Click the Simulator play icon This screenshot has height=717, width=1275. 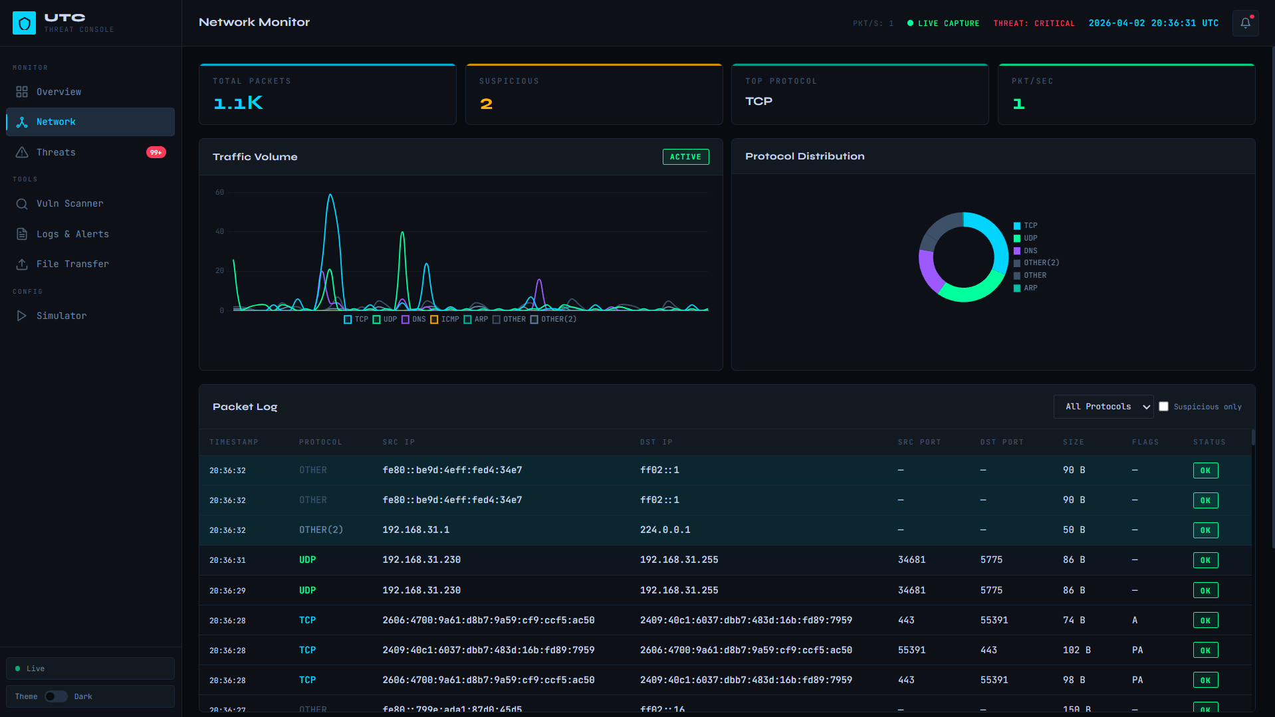22,316
